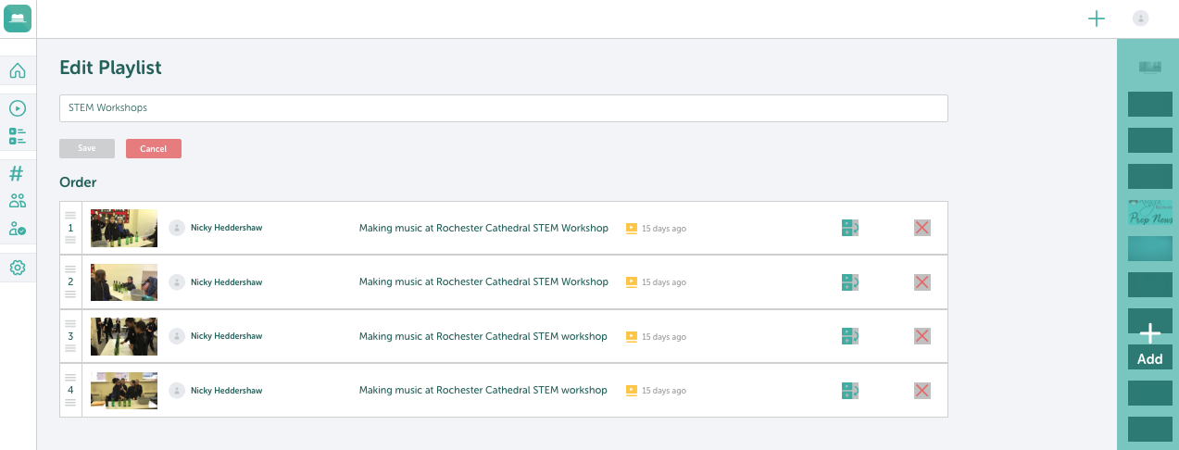Click the greyed Save button
The width and height of the screenshot is (1179, 450).
(x=87, y=149)
